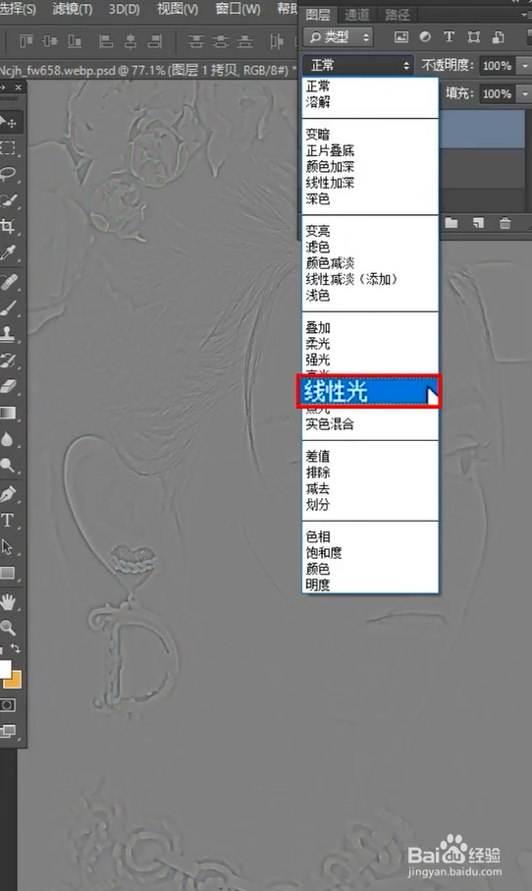Image resolution: width=532 pixels, height=891 pixels.
Task: Select the Healing Brush bandage tool
Action: (9, 281)
